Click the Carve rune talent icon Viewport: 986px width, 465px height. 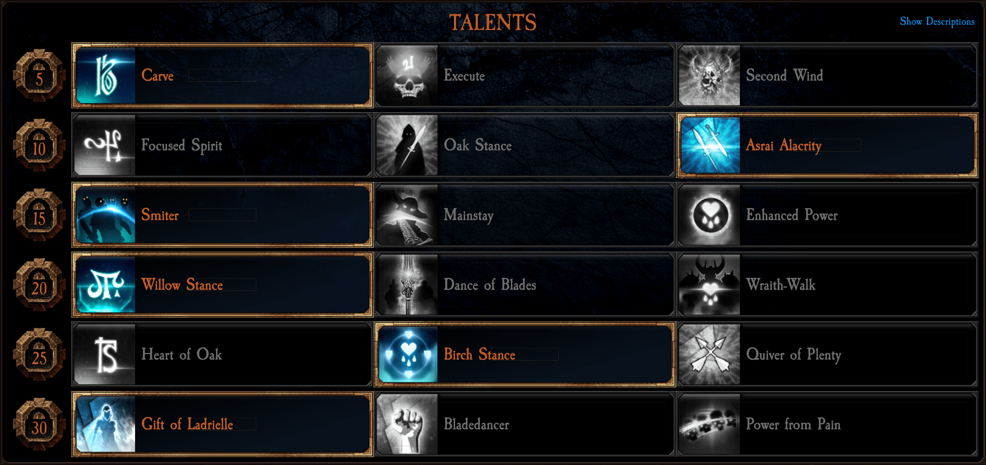tap(106, 75)
